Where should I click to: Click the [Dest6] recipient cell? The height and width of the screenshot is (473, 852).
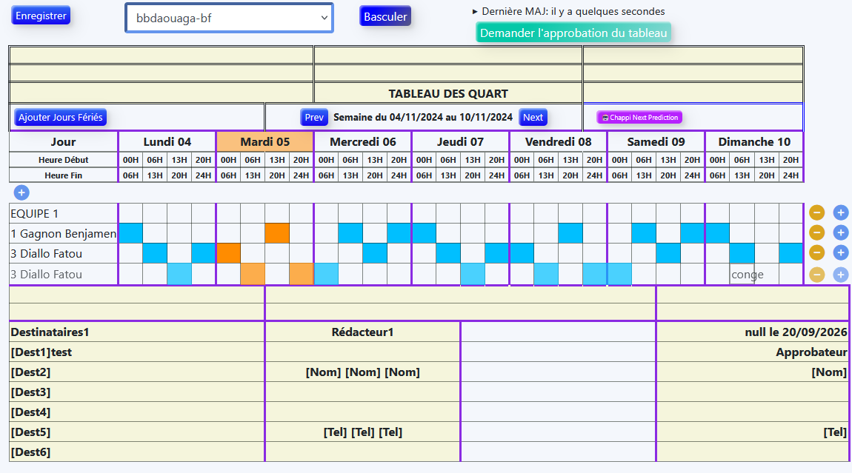coord(137,452)
